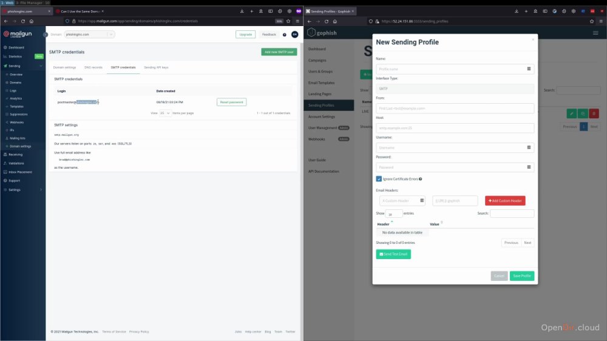Open Dashboard in the Mailgun sidebar

tap(16, 47)
